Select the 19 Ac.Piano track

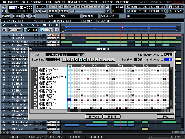click(x=15, y=98)
